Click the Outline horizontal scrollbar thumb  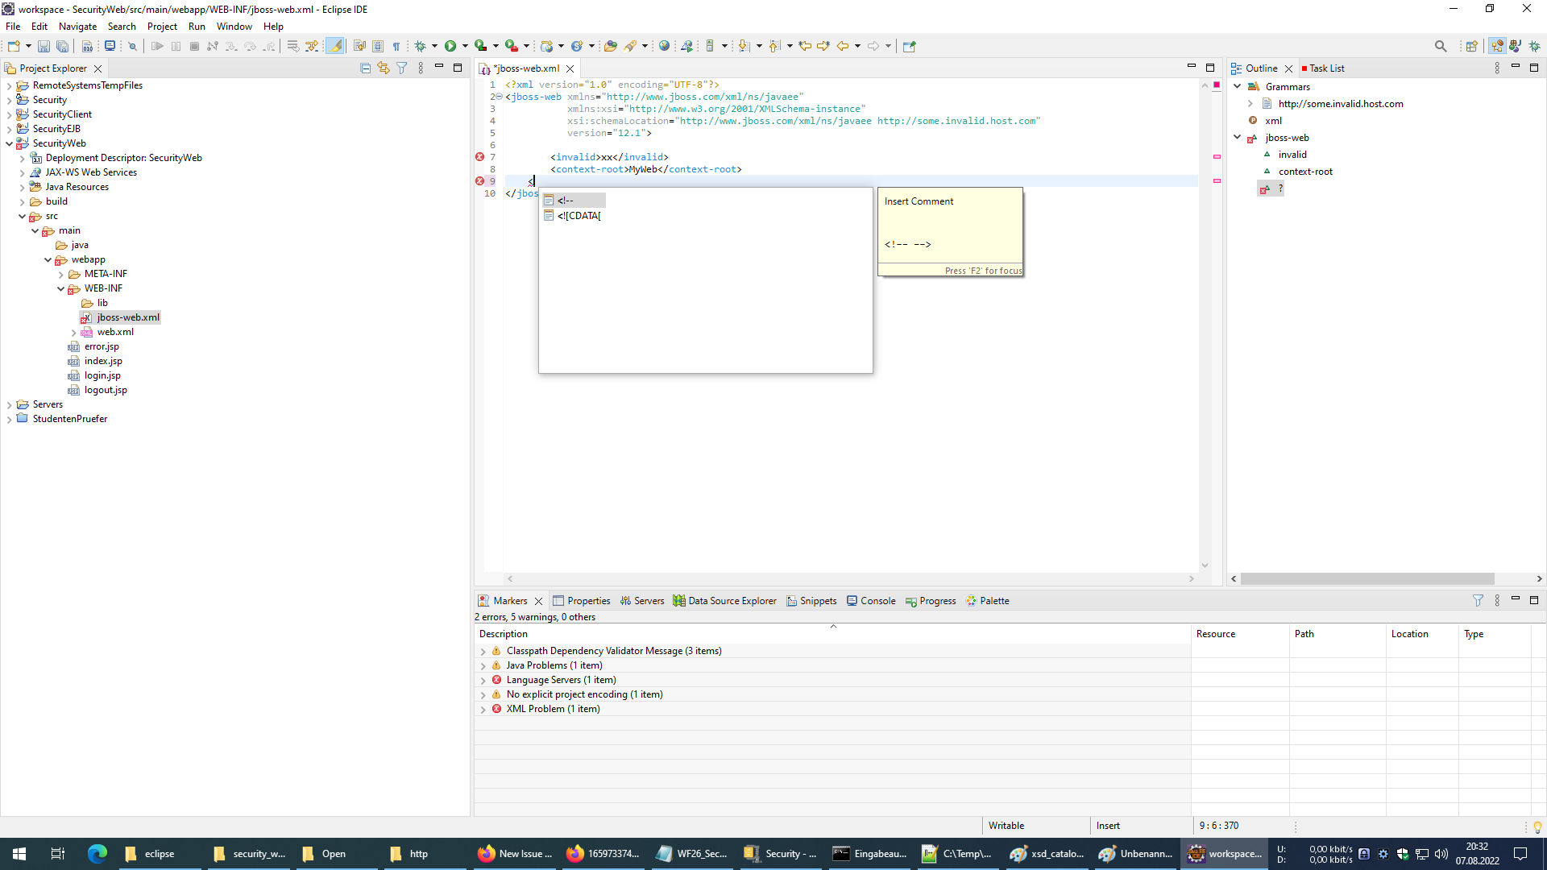coord(1367,578)
